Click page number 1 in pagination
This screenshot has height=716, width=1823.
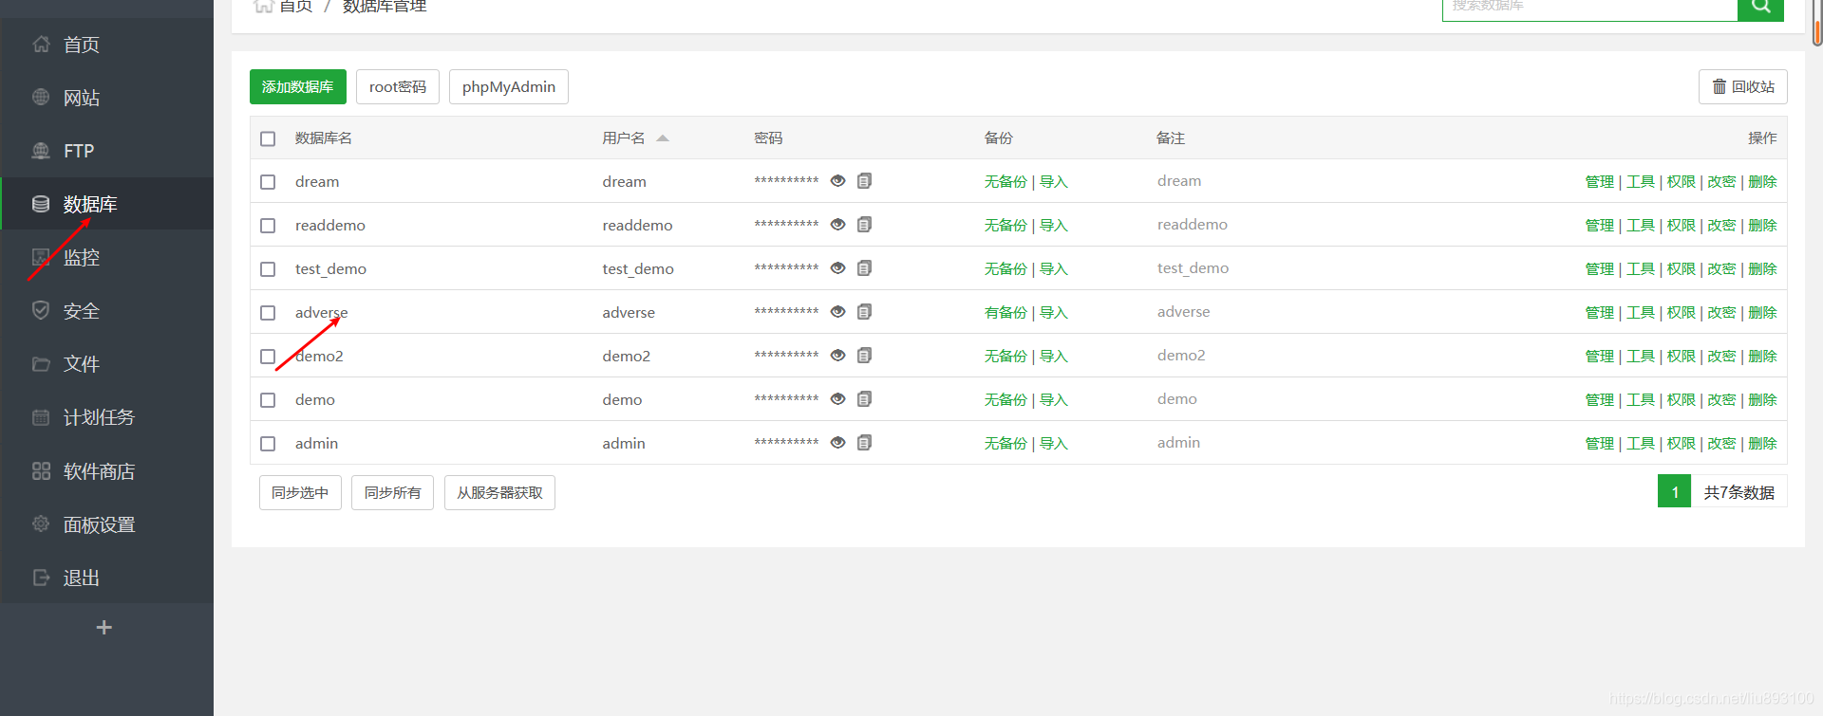tap(1675, 491)
